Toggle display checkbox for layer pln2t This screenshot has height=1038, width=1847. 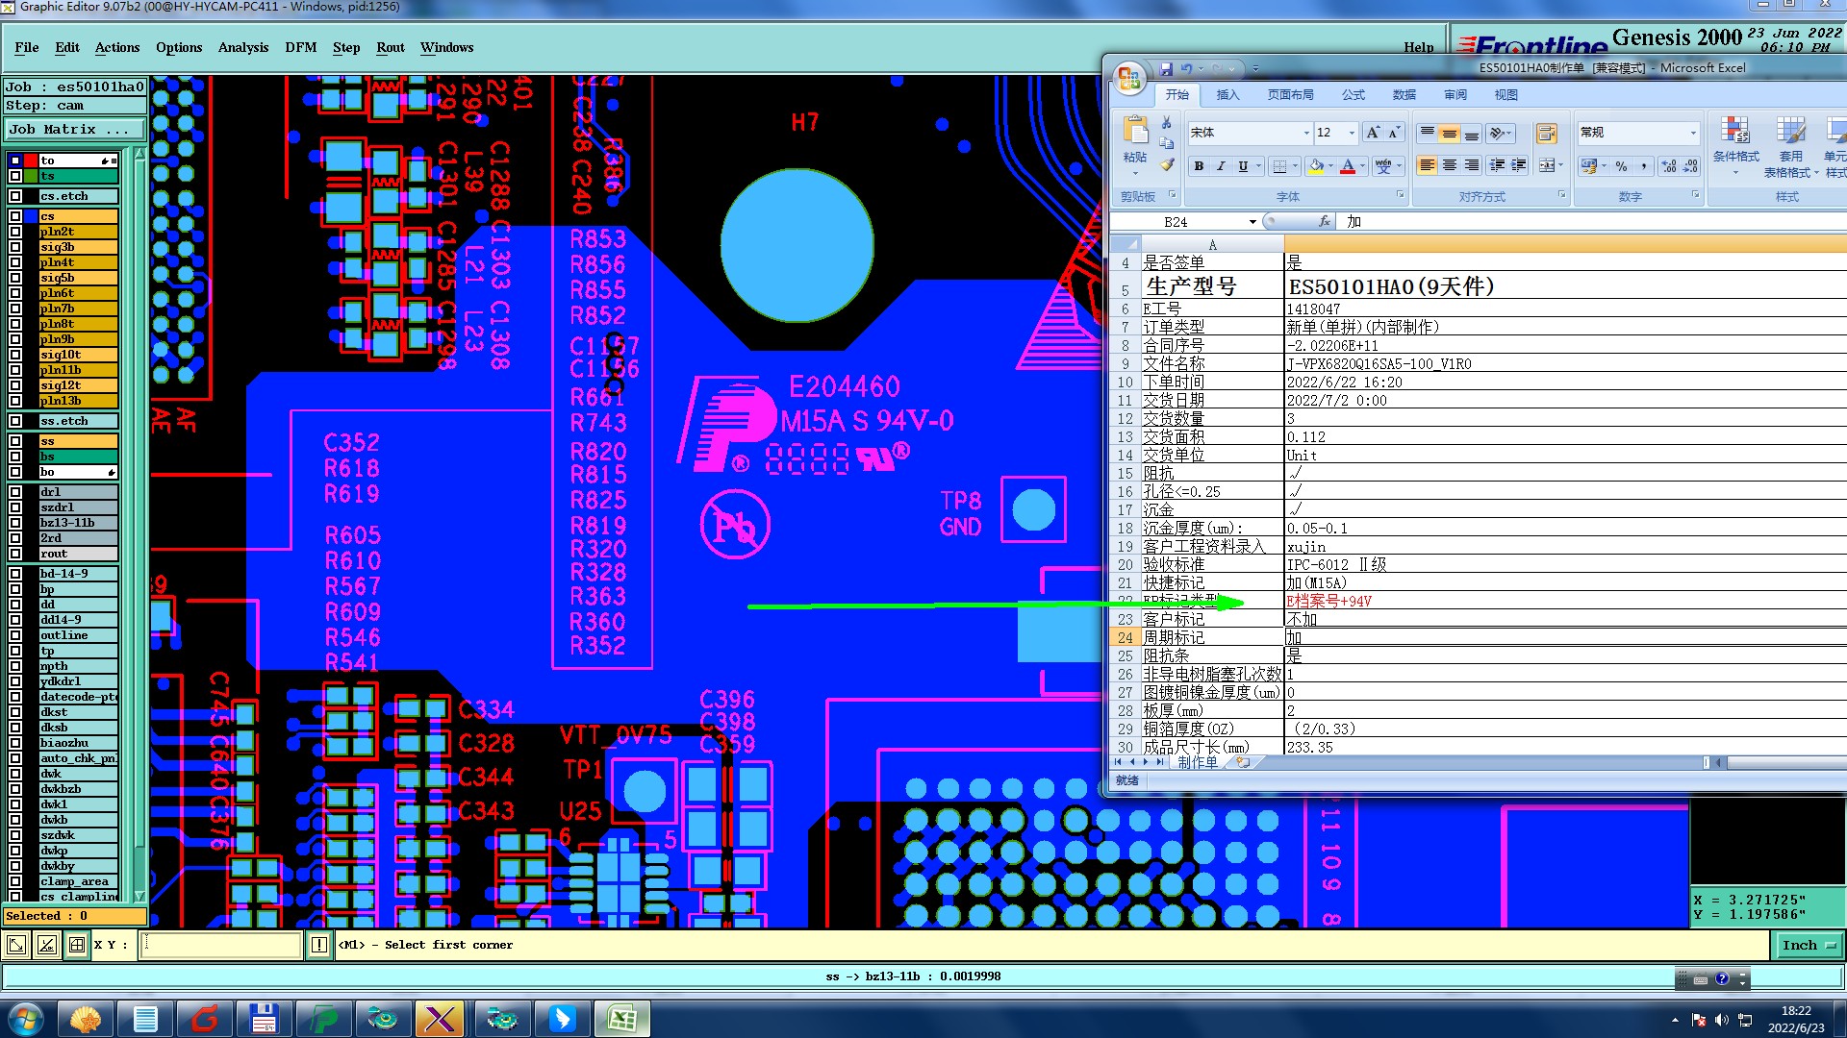(x=15, y=232)
